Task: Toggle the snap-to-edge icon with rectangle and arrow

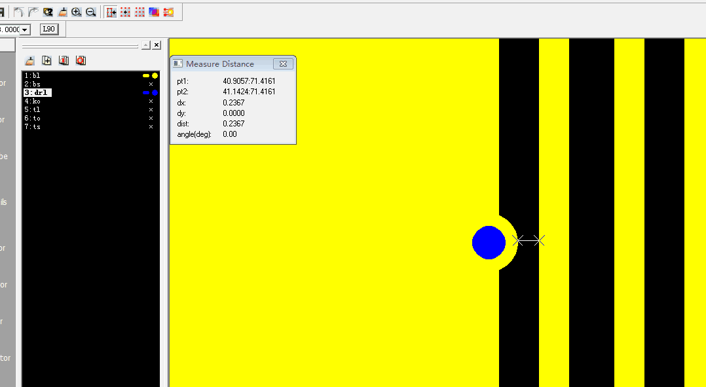Action: coord(111,12)
